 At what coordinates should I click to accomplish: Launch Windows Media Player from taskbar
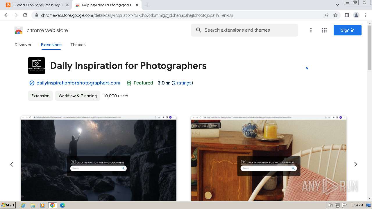point(43,205)
